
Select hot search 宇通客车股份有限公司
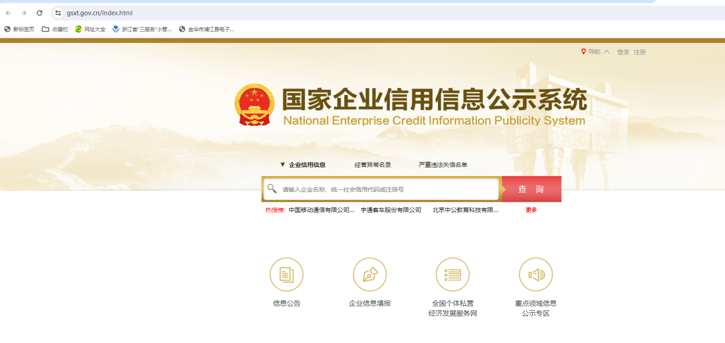pyautogui.click(x=391, y=210)
